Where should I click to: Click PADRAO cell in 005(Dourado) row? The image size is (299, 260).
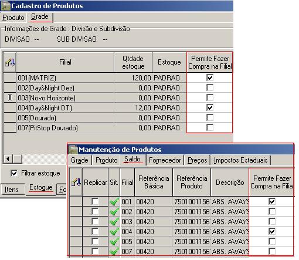tap(169, 117)
